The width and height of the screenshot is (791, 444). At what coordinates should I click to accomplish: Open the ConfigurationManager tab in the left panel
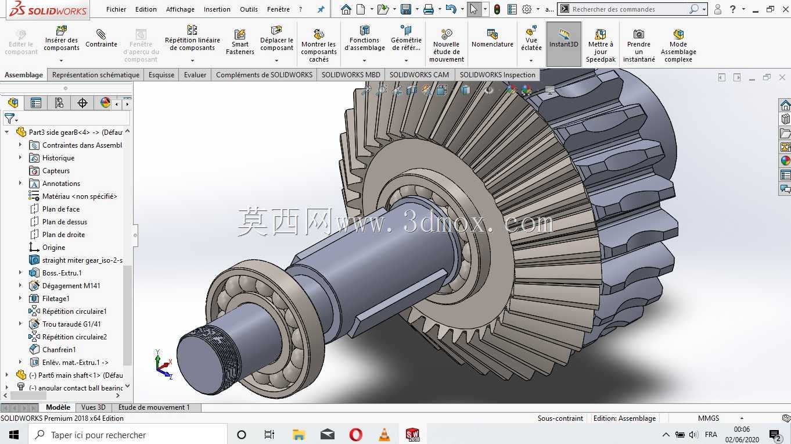click(59, 103)
